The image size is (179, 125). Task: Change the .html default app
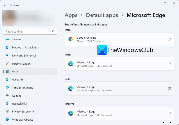coord(119,64)
